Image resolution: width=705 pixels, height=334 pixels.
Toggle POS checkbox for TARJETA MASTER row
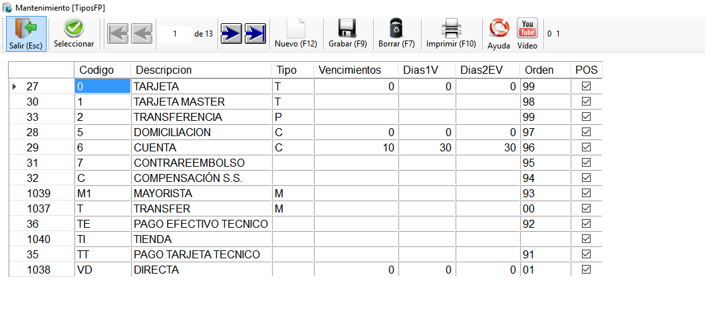point(586,102)
